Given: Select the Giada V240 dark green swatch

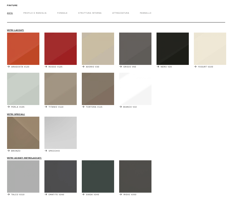Looking at the screenshot, I should (98, 176).
